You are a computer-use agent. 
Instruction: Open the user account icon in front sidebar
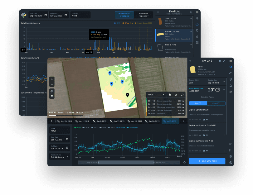coord(231,163)
